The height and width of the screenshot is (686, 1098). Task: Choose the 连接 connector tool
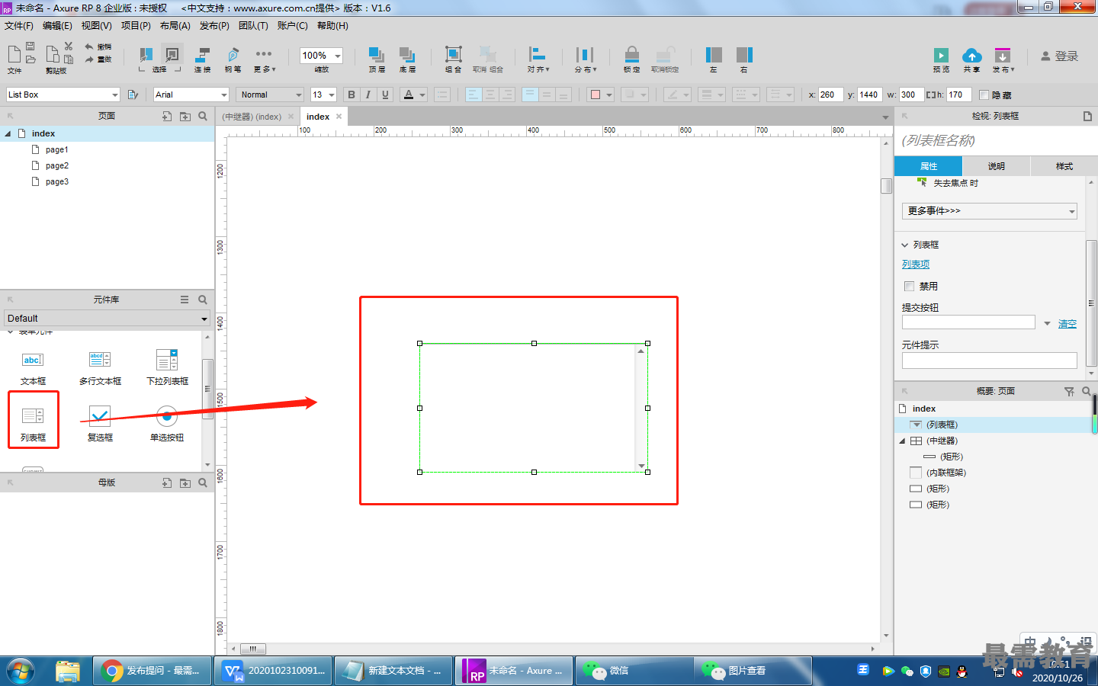(202, 59)
